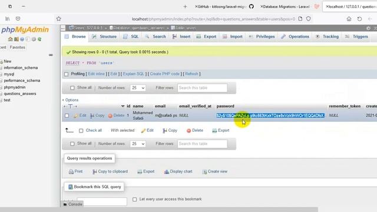
Task: Click upper Filter rows search field
Action: pos(202,88)
